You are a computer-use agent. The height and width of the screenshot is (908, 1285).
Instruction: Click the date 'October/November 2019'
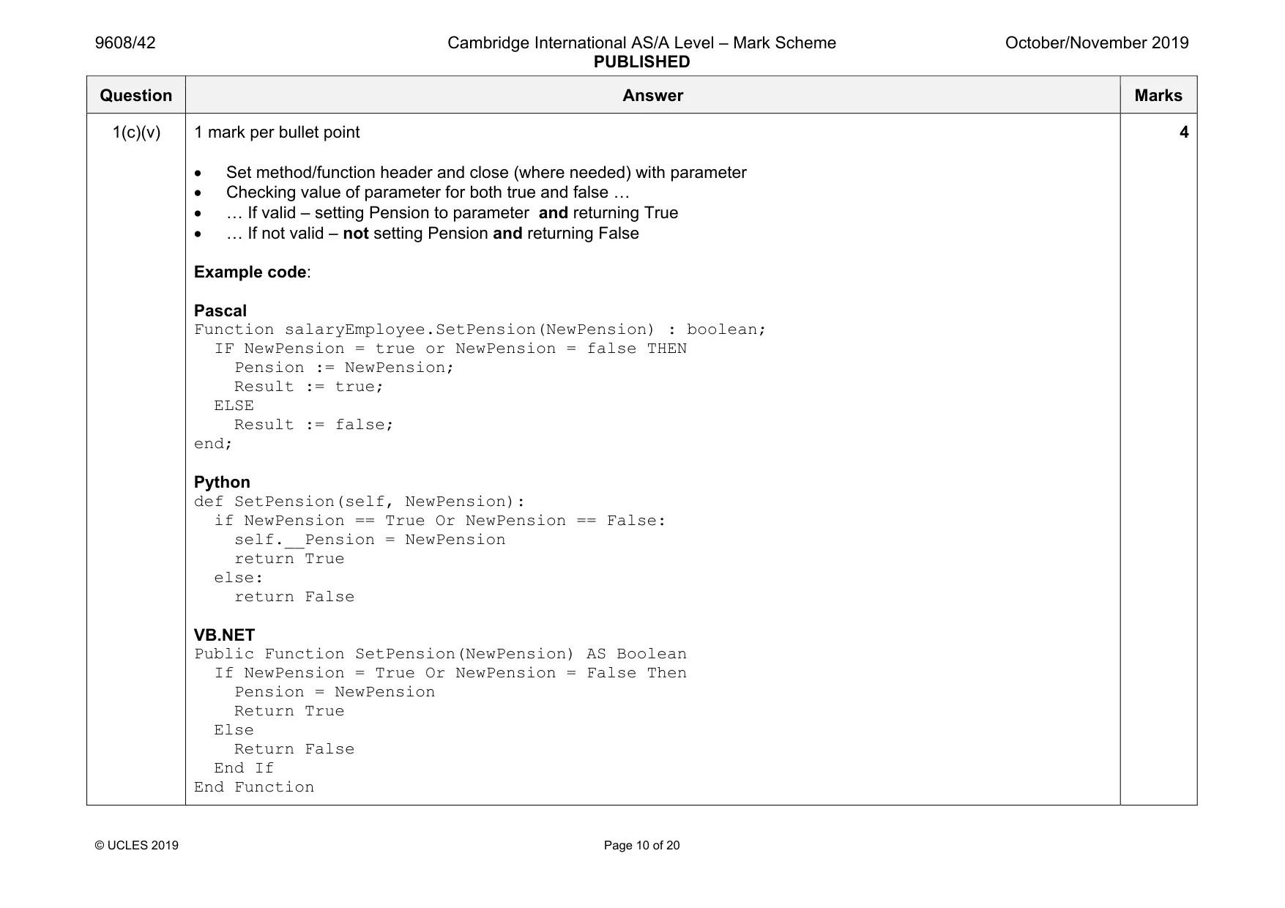click(x=1097, y=42)
